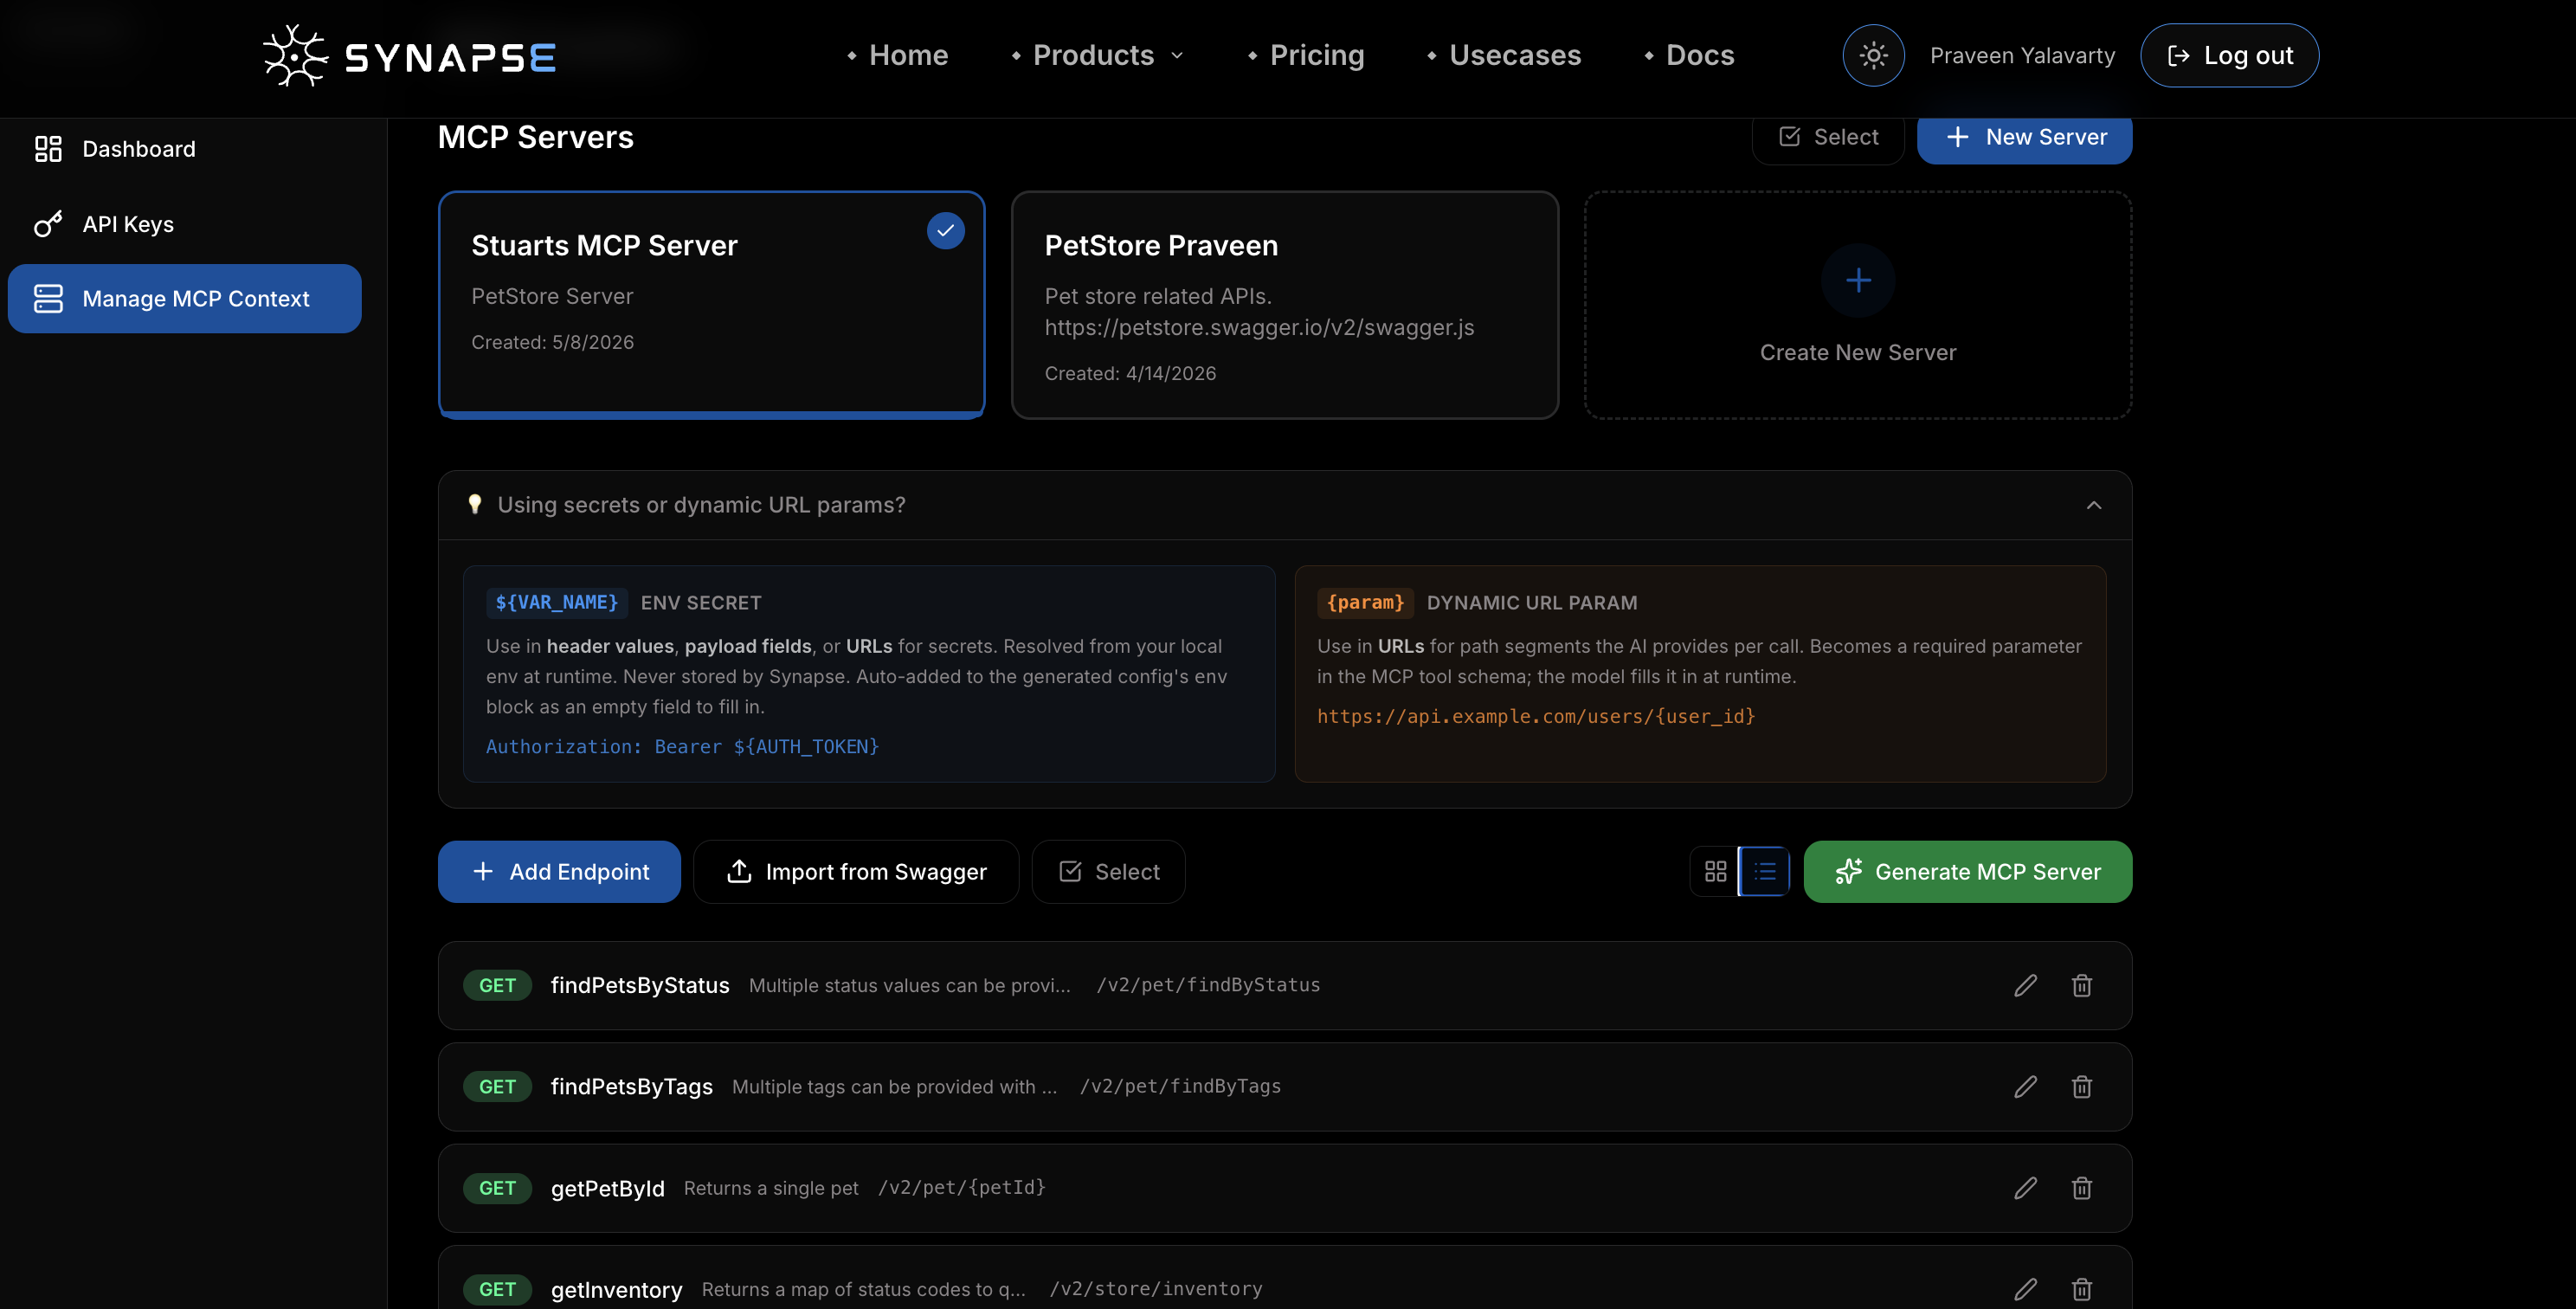Click the getPetById endpoint name
The height and width of the screenshot is (1309, 2576).
click(x=607, y=1188)
